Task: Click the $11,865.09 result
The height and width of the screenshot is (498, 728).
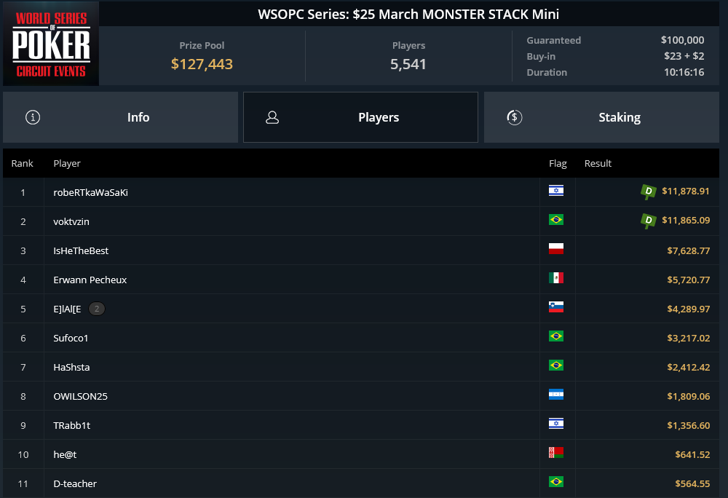Action: 686,221
